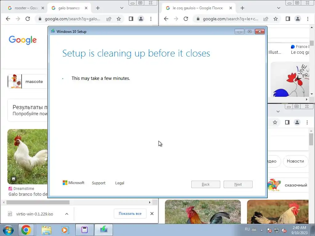
Task: Reload page in left Chrome window
Action: [28, 19]
